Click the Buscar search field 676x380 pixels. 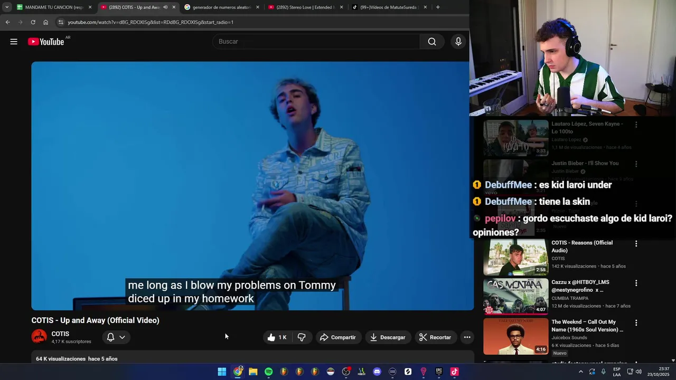tap(316, 42)
